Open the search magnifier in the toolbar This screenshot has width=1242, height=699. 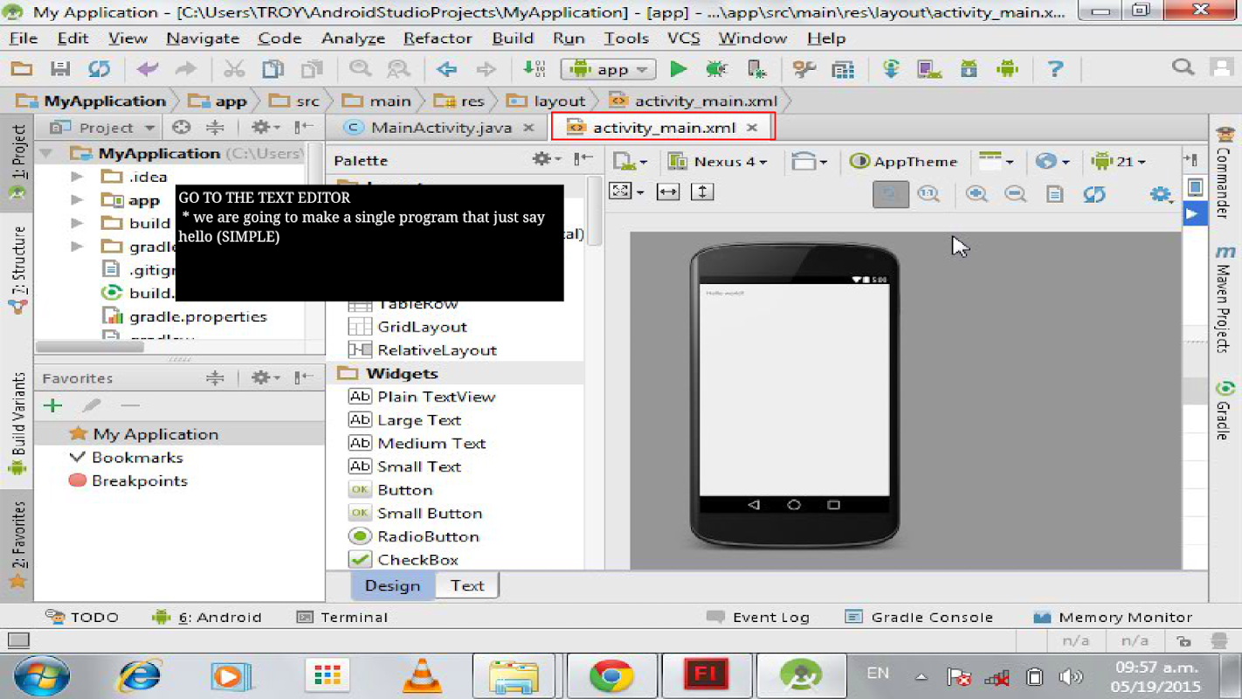1183,67
